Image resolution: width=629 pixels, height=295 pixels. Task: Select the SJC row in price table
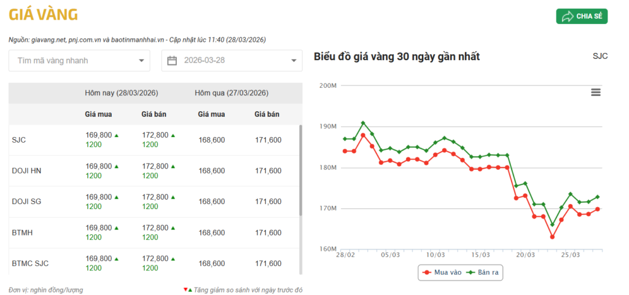pyautogui.click(x=19, y=140)
